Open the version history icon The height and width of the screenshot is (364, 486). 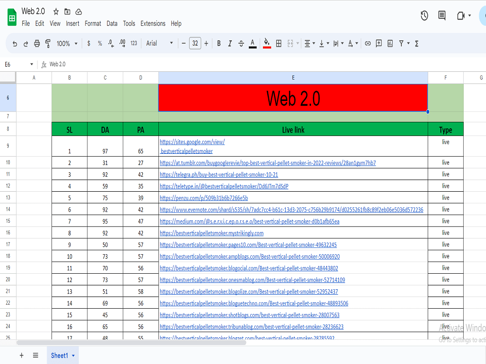[x=424, y=16]
